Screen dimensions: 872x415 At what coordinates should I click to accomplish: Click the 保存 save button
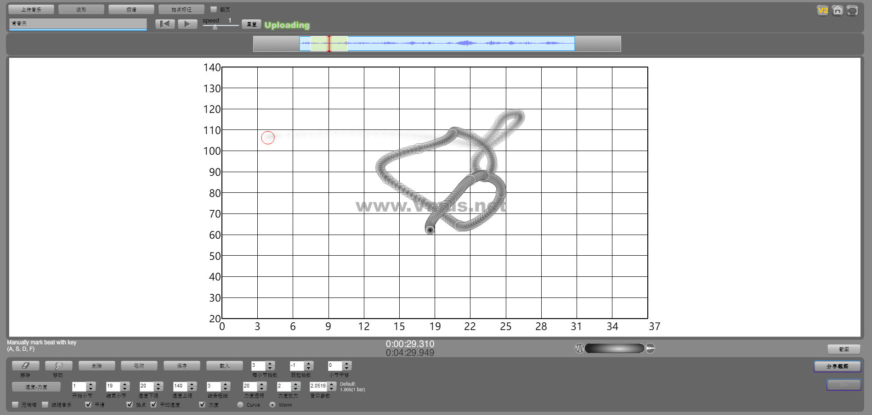pyautogui.click(x=182, y=366)
